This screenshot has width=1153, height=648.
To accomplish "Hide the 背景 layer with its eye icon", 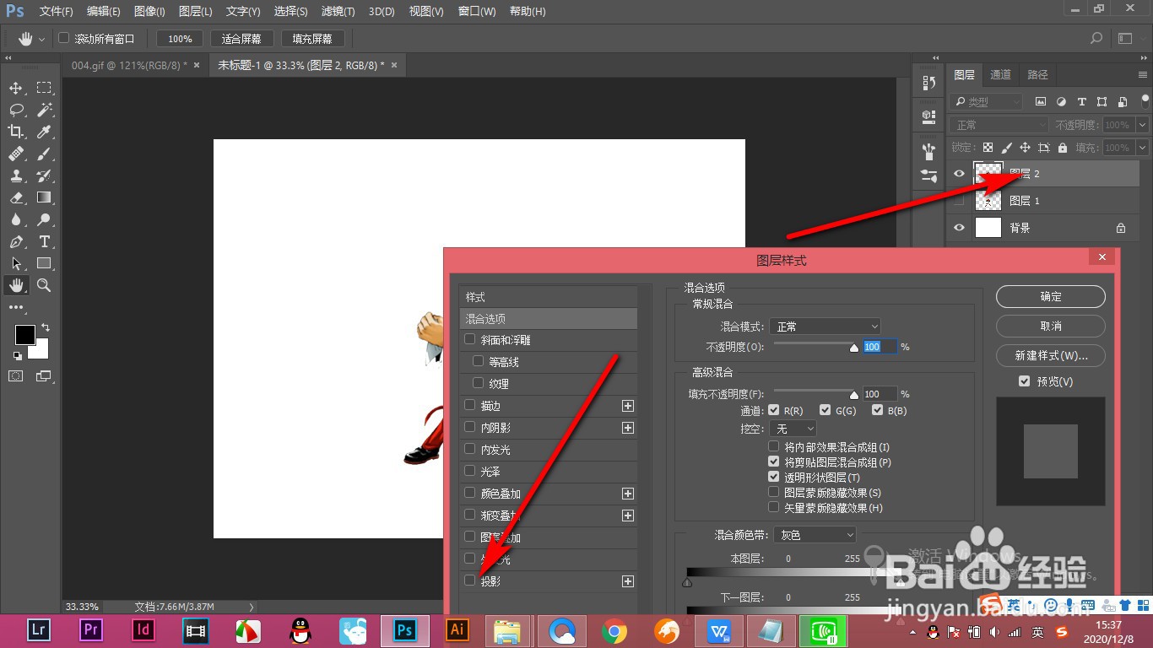I will pos(958,228).
